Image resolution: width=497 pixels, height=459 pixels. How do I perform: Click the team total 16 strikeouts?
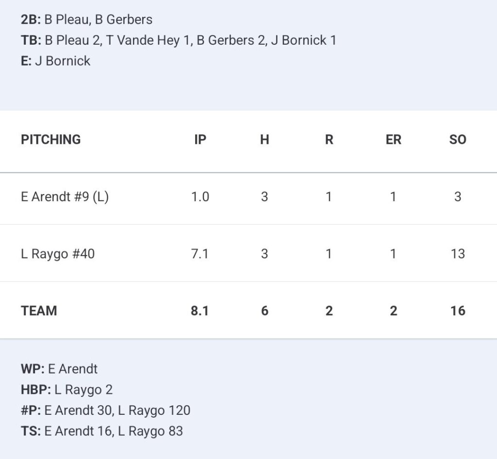(x=458, y=310)
